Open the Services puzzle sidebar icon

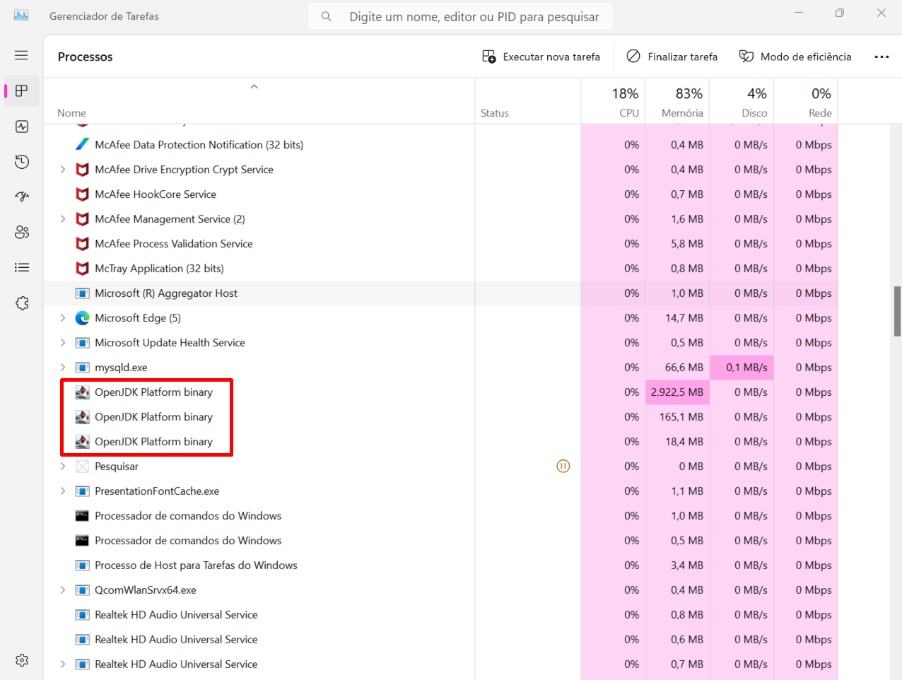pos(22,303)
